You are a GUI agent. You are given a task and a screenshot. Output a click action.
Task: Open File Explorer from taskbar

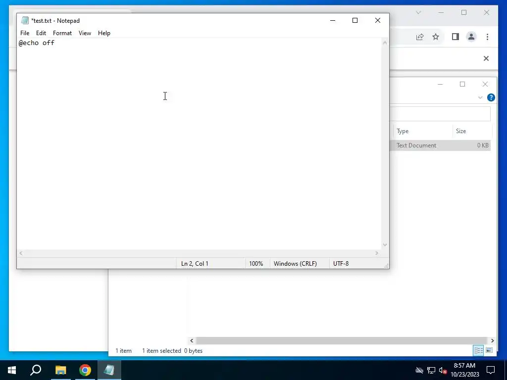[60, 370]
